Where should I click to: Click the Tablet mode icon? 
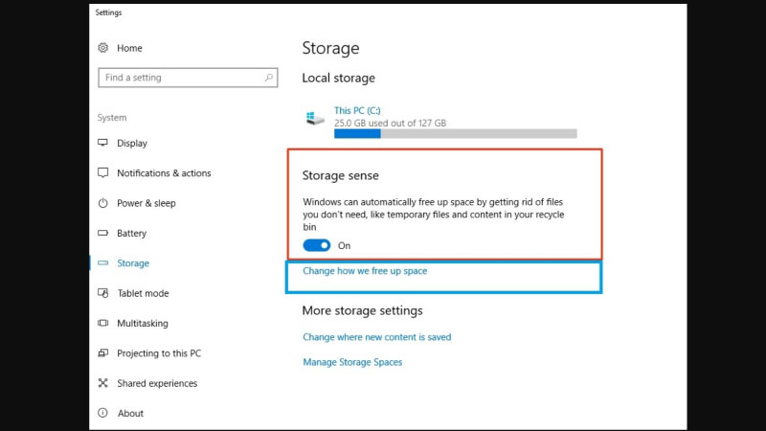[x=103, y=293]
